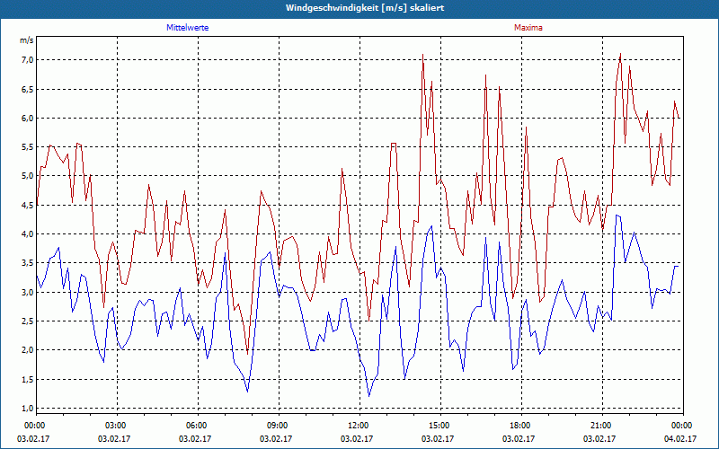Click the 1,0 y-axis value
Image resolution: width=719 pixels, height=449 pixels.
coord(28,409)
